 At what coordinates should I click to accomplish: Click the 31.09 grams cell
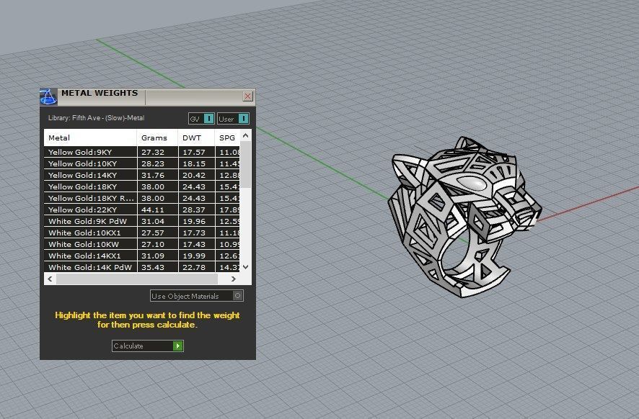pos(157,256)
